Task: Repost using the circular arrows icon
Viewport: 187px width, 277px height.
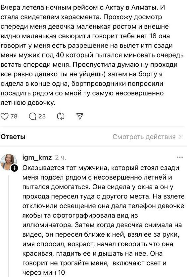Action: click(61, 117)
